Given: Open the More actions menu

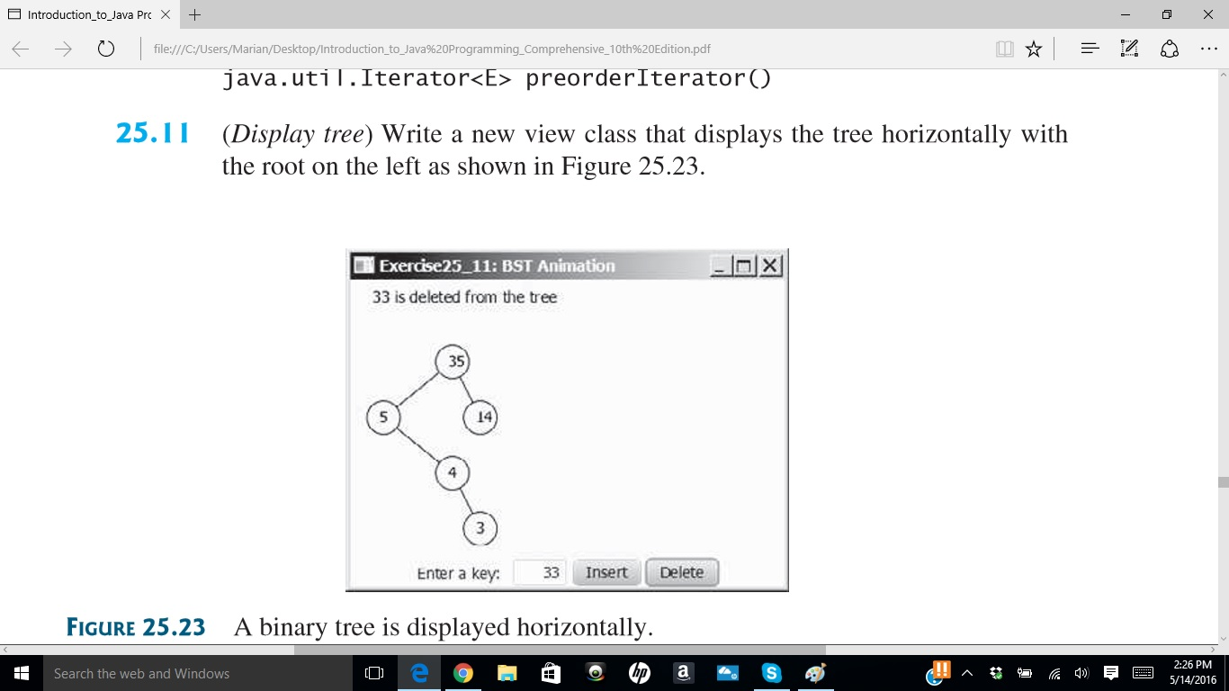Looking at the screenshot, I should click(1210, 49).
